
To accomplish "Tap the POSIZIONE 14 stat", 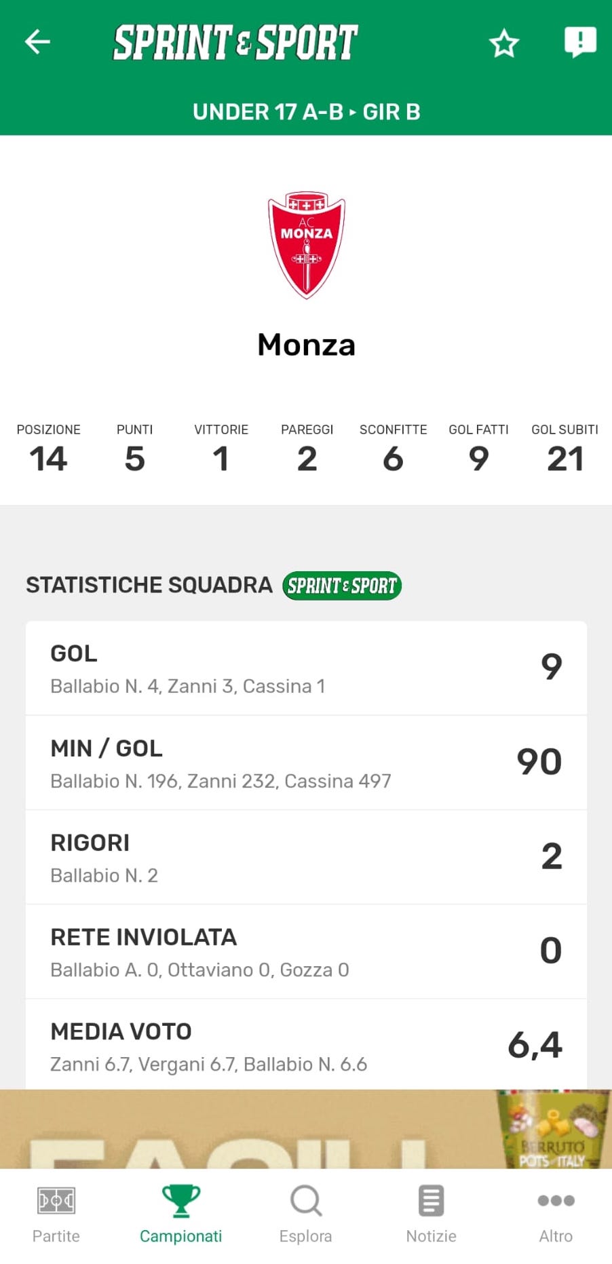I will (x=48, y=448).
